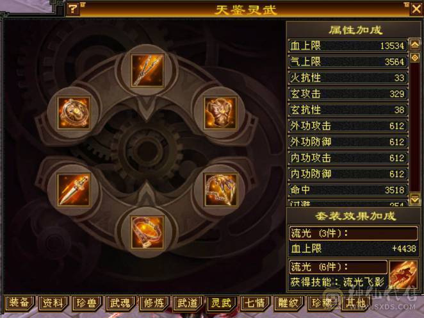This screenshot has height=318, width=424.
Task: Select the 流光 (3件) set bonus row
Action: [353, 233]
